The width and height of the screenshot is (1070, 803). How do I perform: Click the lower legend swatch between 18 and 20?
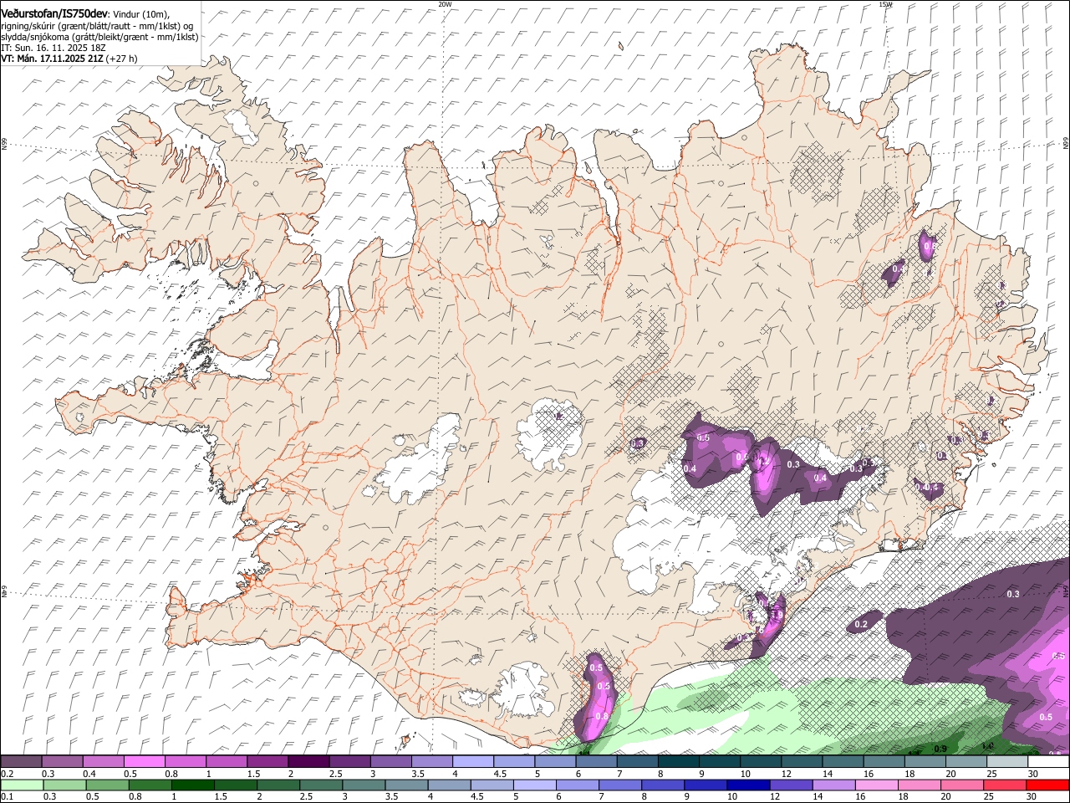click(x=918, y=785)
